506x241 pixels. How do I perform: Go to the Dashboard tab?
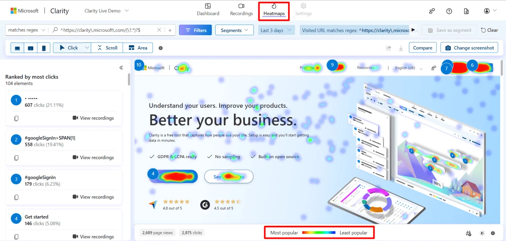click(208, 9)
